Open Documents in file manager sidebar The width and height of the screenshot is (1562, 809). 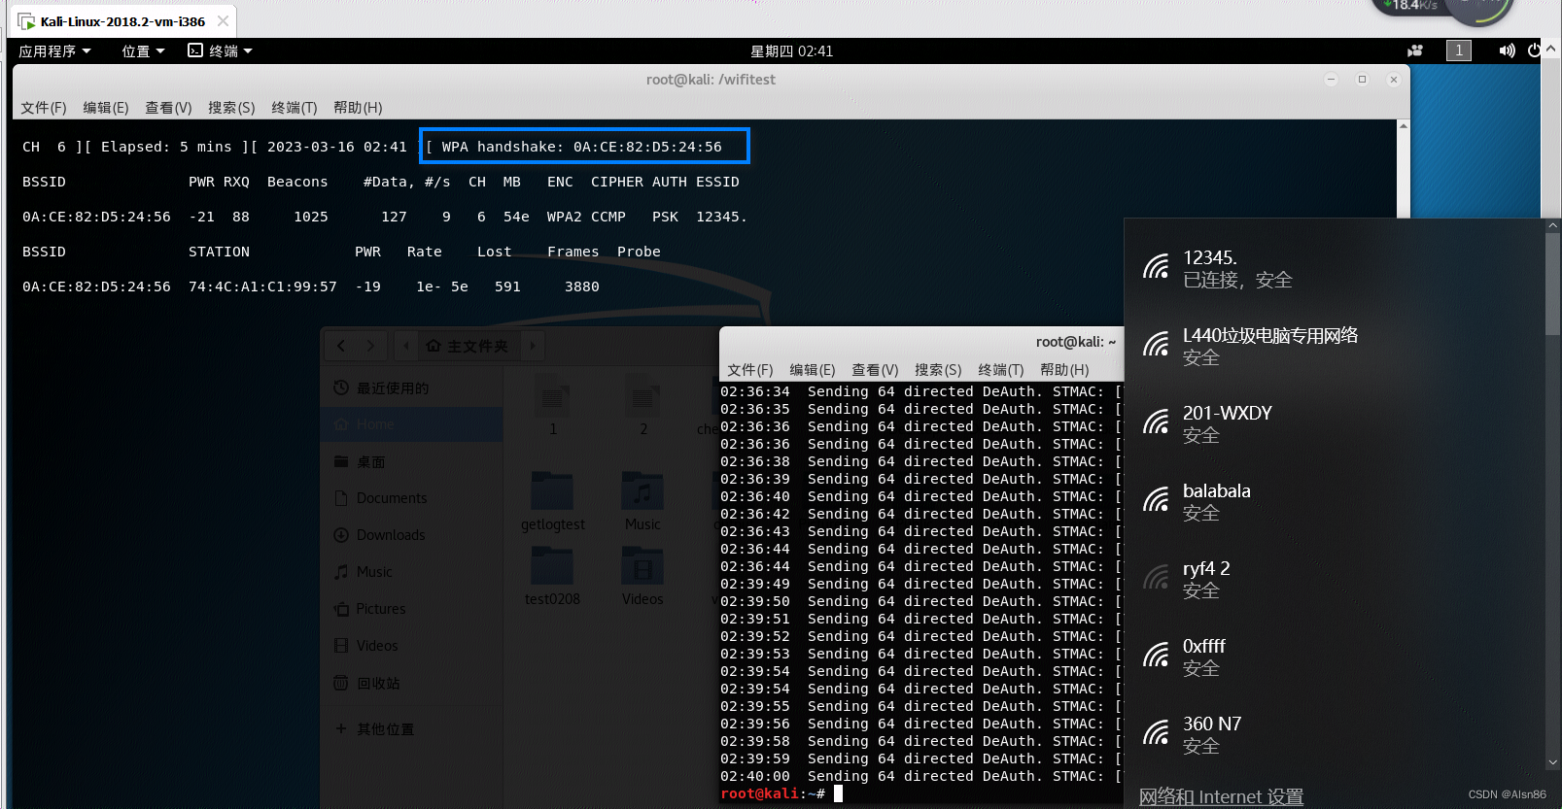click(412, 498)
